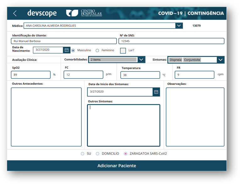This screenshot has height=184, width=240.
Task: Click the Centro Hospitalar logo
Action: [84, 13]
